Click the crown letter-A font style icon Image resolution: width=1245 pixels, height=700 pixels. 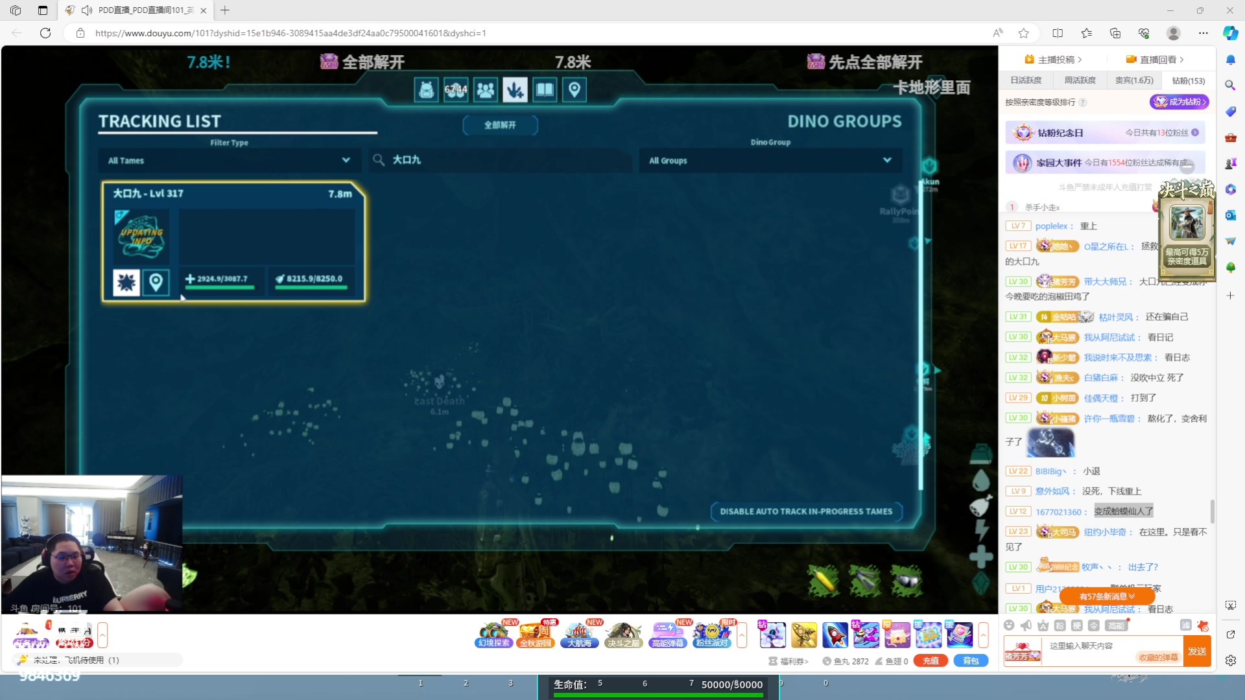click(1043, 625)
